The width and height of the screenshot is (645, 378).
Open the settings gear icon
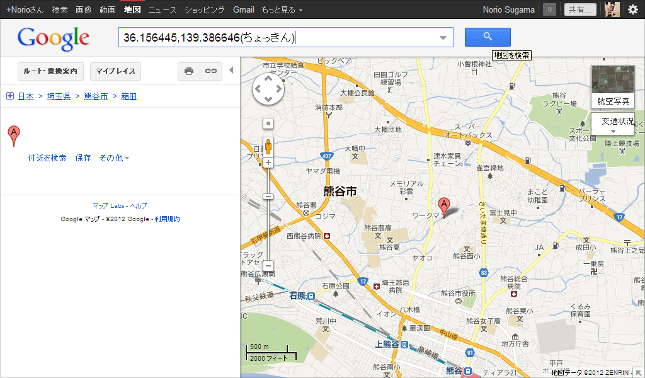coord(633,9)
